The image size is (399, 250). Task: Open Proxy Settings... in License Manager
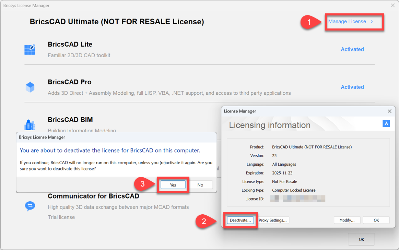pyautogui.click(x=272, y=220)
